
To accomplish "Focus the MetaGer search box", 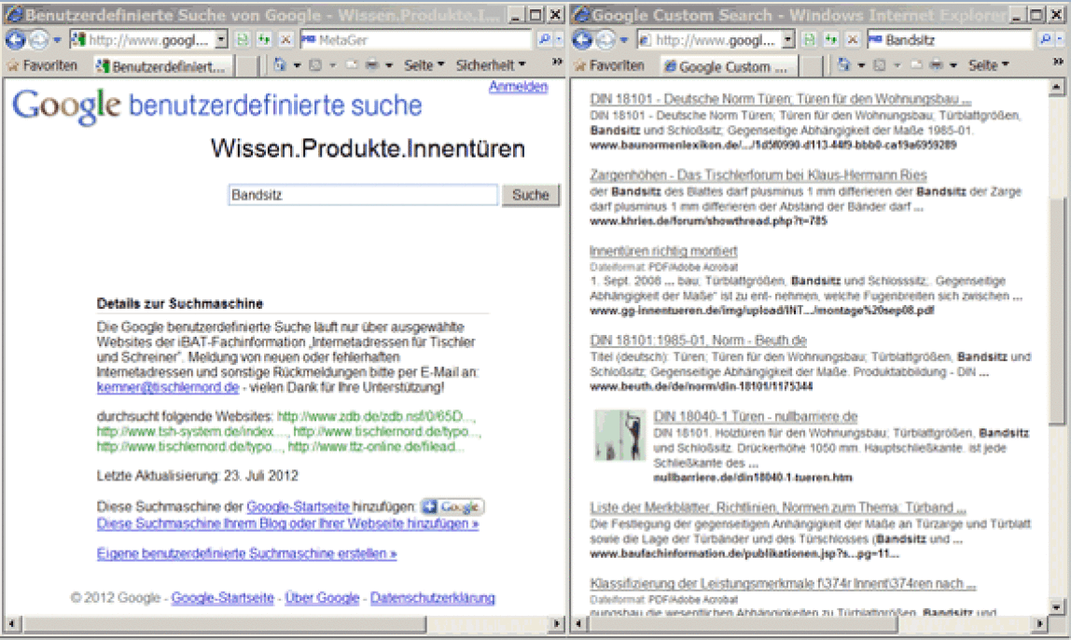I will (x=414, y=40).
